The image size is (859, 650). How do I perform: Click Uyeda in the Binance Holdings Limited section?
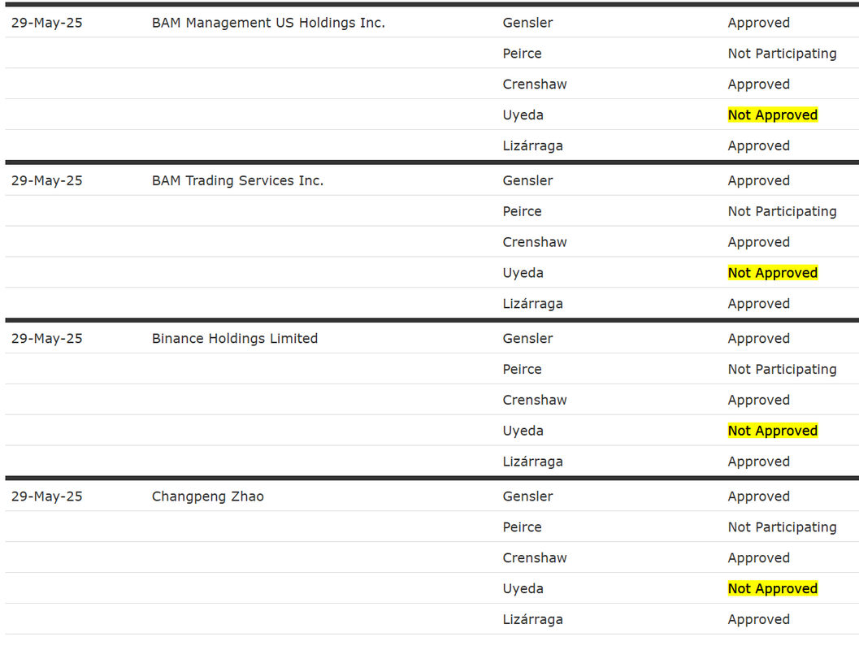click(523, 431)
